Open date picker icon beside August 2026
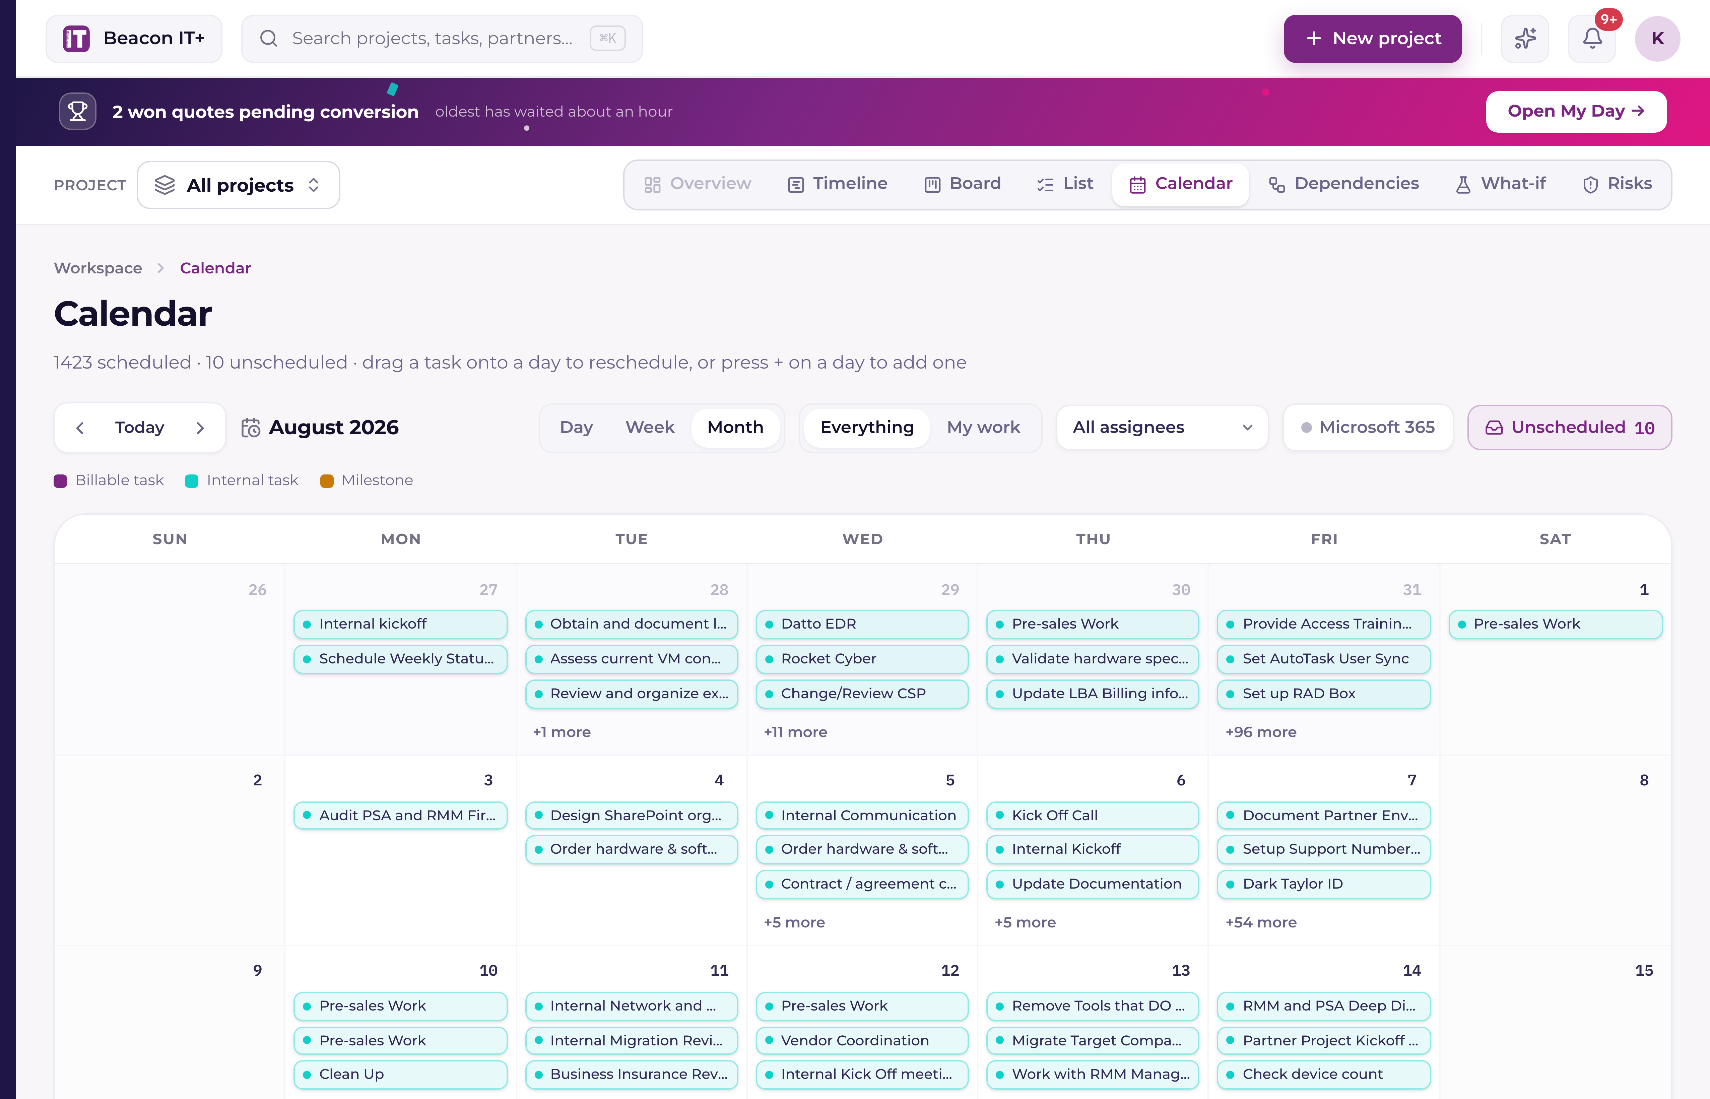1710x1099 pixels. pos(250,428)
